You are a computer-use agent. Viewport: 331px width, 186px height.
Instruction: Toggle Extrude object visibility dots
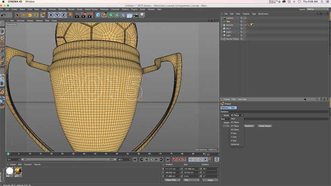244,25
